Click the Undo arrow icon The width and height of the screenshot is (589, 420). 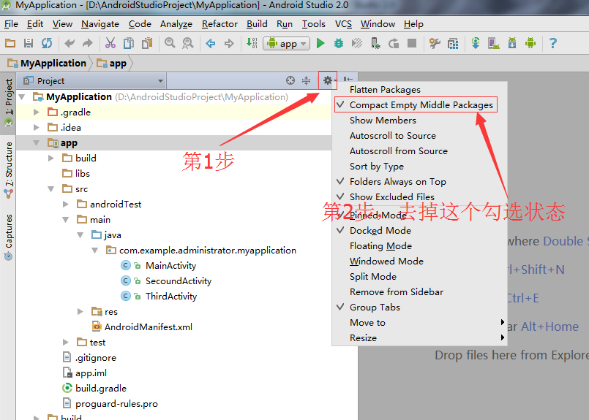click(70, 44)
